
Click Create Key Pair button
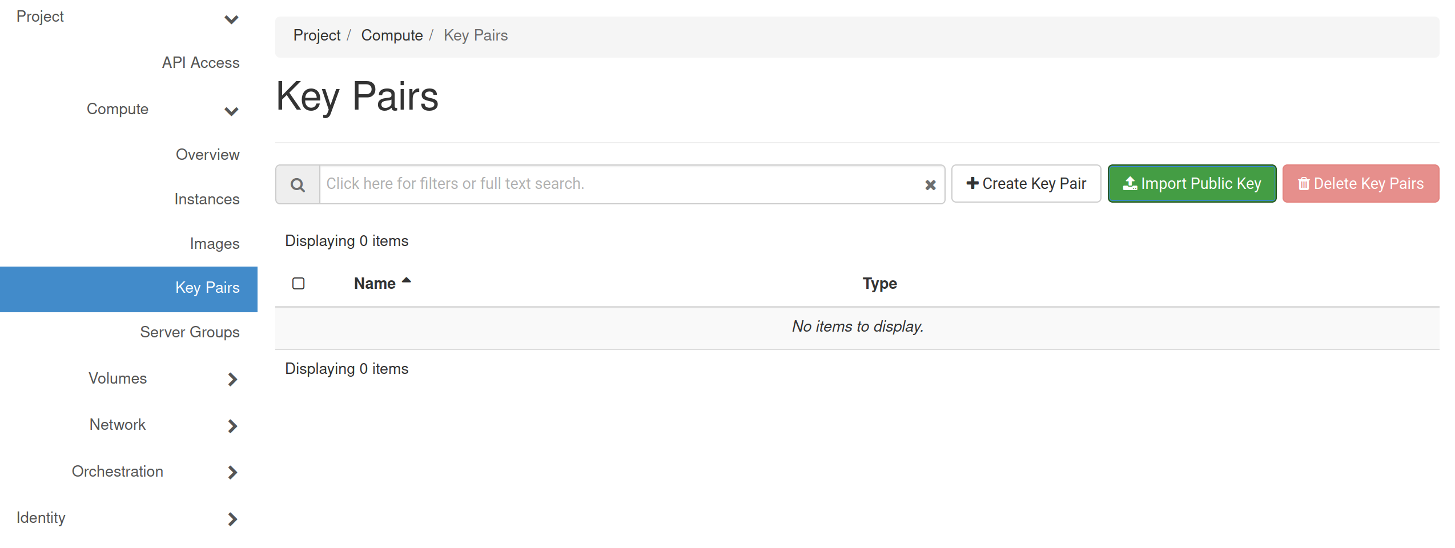click(1026, 184)
